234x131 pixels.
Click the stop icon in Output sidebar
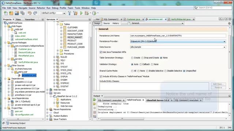pyautogui.click(x=95, y=112)
